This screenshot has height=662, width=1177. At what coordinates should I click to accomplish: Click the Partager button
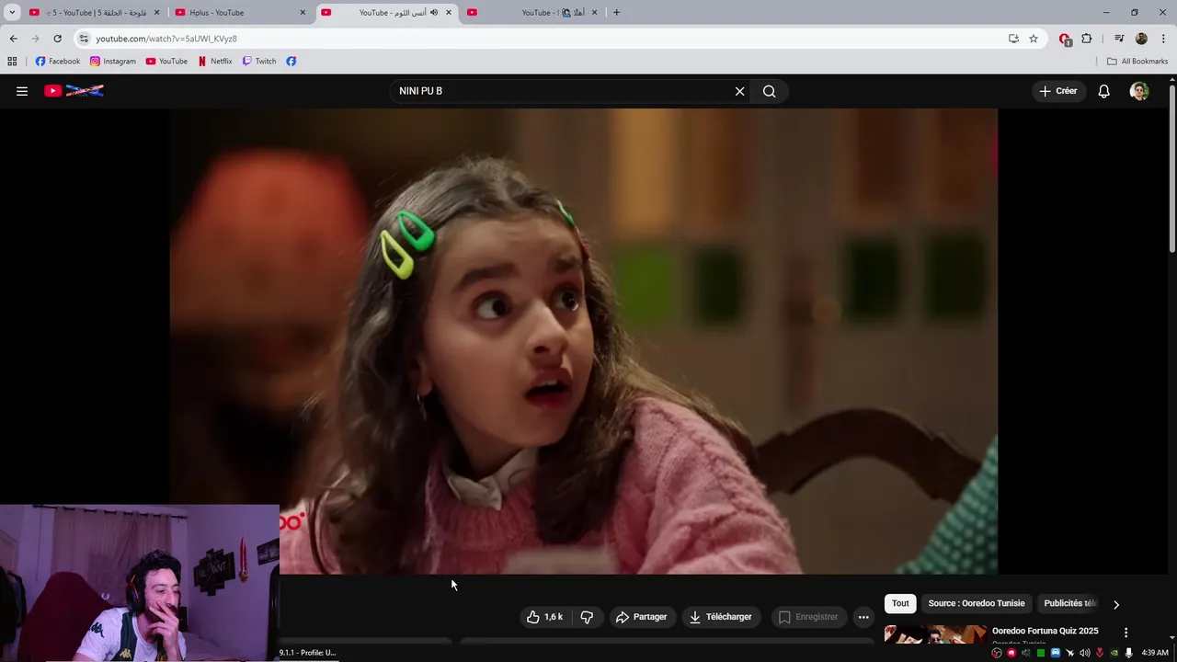pos(641,617)
